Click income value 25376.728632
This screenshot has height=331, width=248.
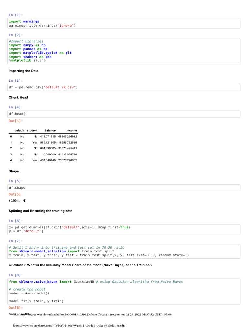[x=67, y=160]
